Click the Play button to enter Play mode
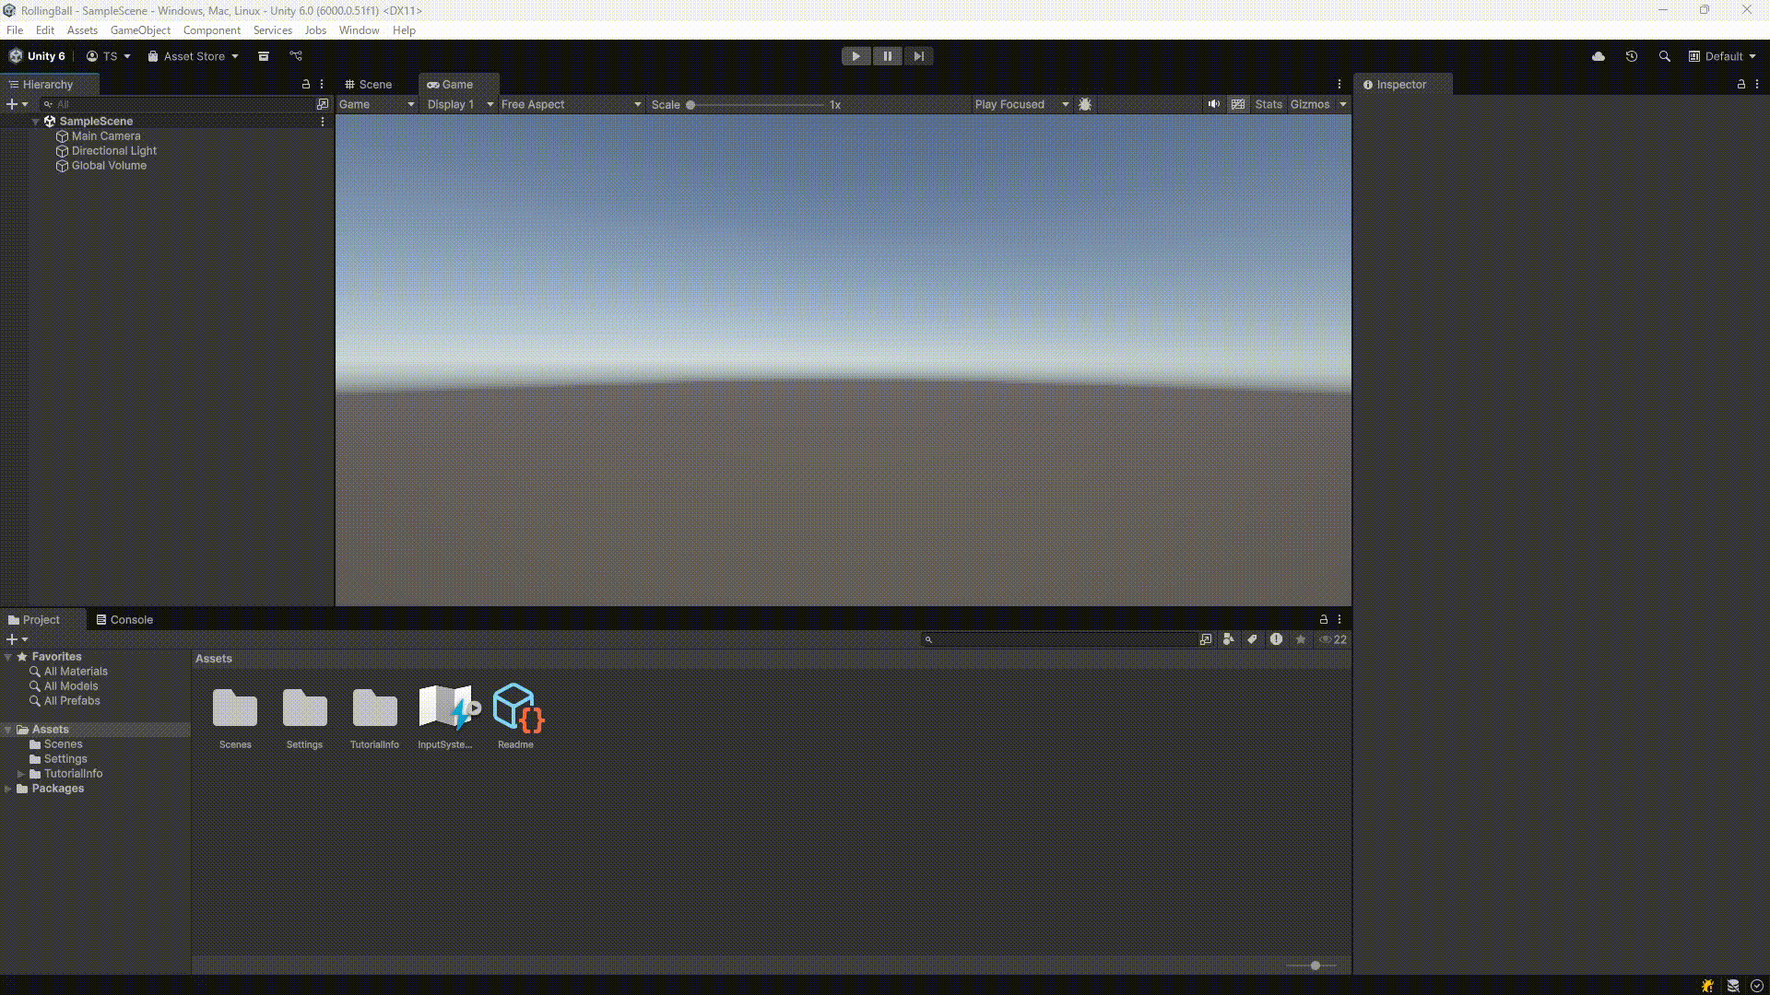This screenshot has width=1770, height=995. click(855, 56)
